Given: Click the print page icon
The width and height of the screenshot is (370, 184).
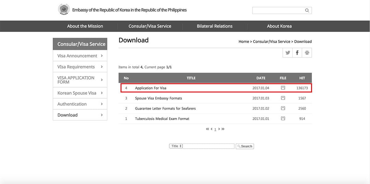Looking at the screenshot, I should [x=307, y=53].
